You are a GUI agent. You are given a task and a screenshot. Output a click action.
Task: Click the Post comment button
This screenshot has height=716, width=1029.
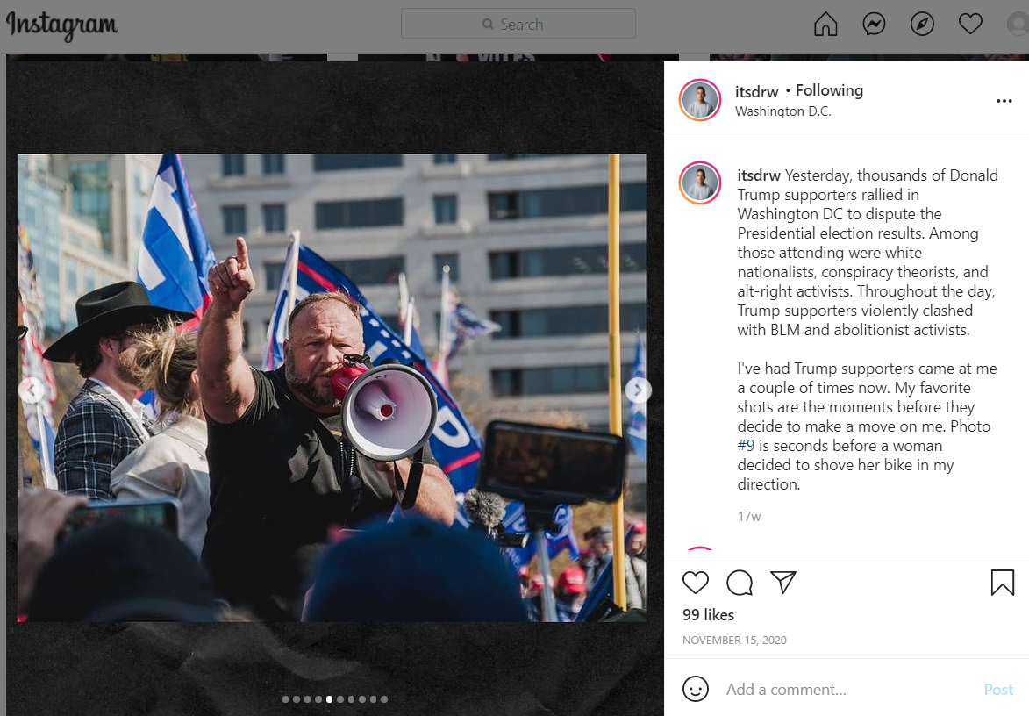[998, 690]
